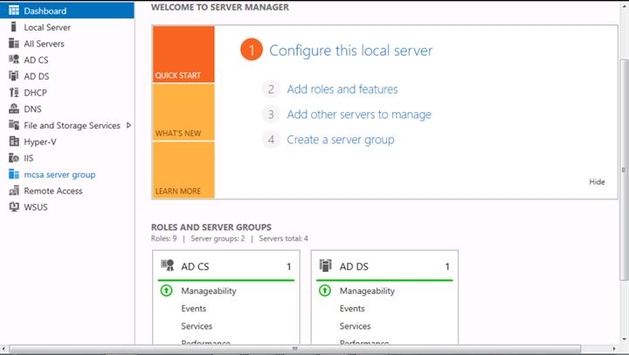Switch to the LEARN MORE tile
The image size is (629, 355).
183,170
